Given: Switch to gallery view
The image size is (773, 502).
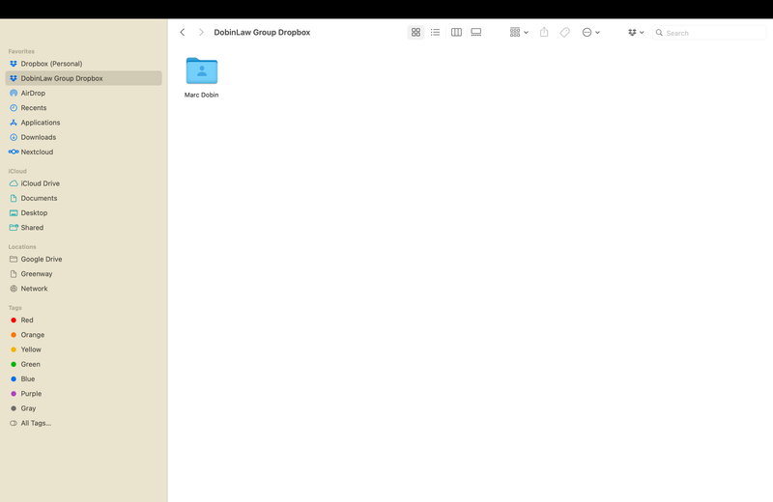Looking at the screenshot, I should [475, 32].
